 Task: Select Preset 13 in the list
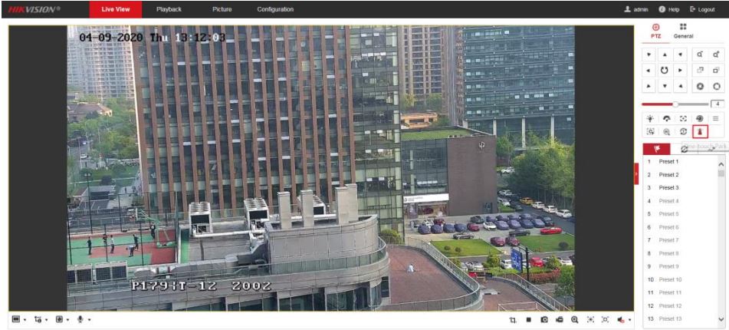[680, 318]
